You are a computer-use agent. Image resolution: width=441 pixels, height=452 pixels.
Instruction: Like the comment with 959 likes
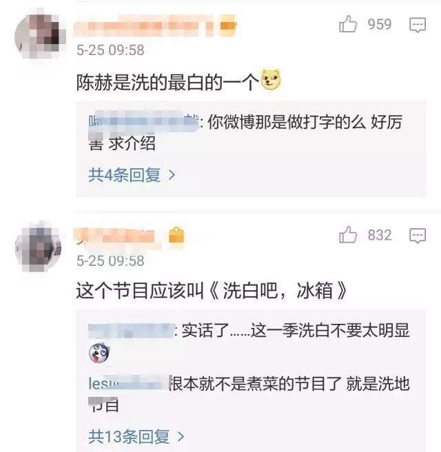point(348,23)
